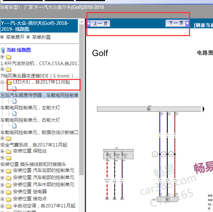Screen dimensions: 213x212
Task: Click page icon above 左后汽车高度传感器
Action: tap(15, 88)
